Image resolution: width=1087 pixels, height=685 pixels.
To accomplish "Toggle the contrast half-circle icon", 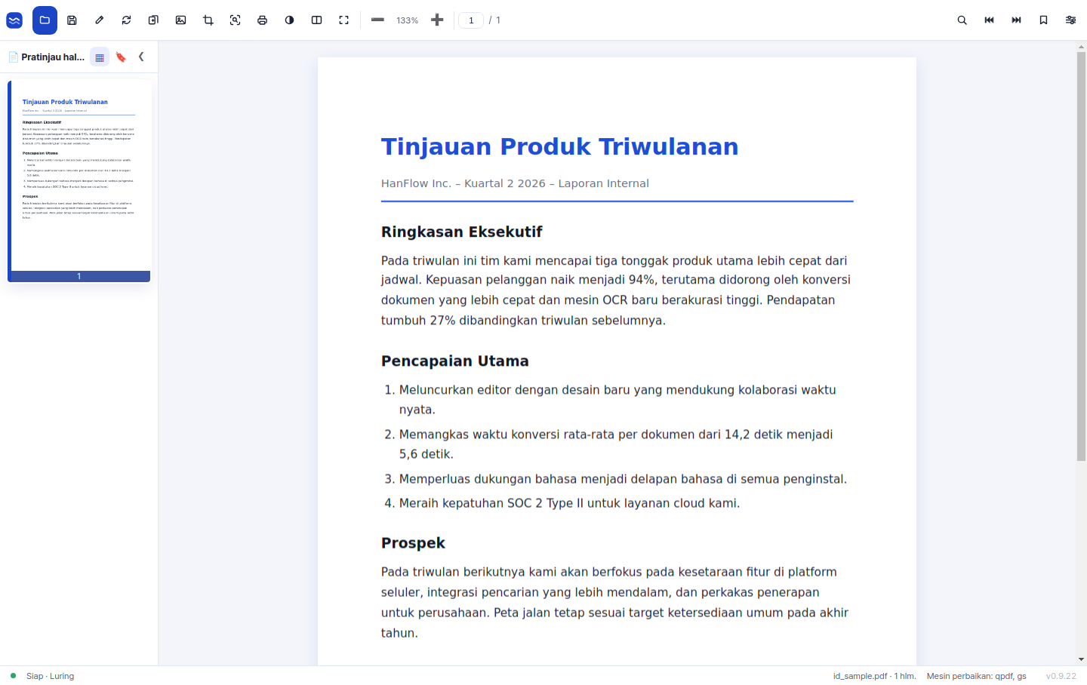I will pos(289,20).
